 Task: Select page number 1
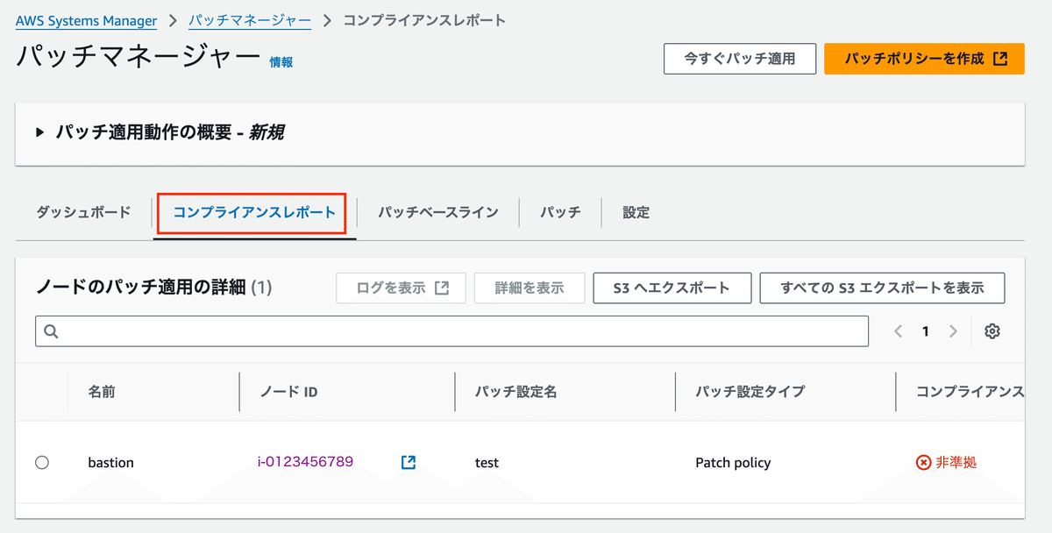point(925,331)
